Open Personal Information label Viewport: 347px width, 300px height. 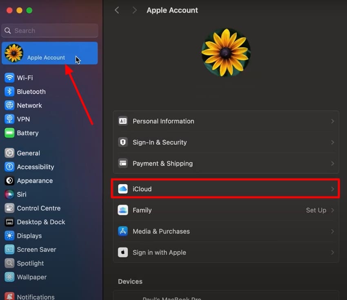click(163, 121)
